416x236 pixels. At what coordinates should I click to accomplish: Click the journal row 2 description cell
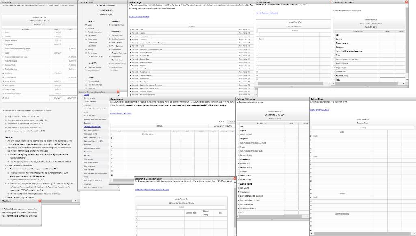click(148, 138)
